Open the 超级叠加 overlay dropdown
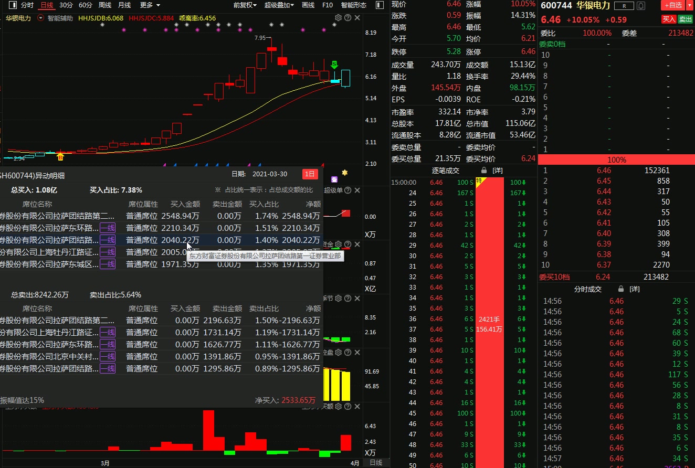Screen dimensions: 695x468 click(280, 5)
